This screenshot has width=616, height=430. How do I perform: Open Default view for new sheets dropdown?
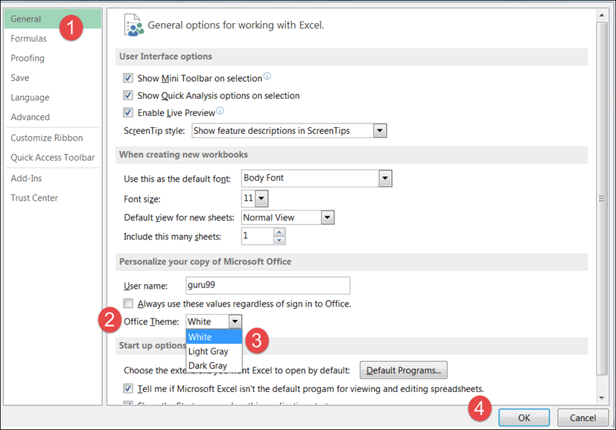coord(327,218)
